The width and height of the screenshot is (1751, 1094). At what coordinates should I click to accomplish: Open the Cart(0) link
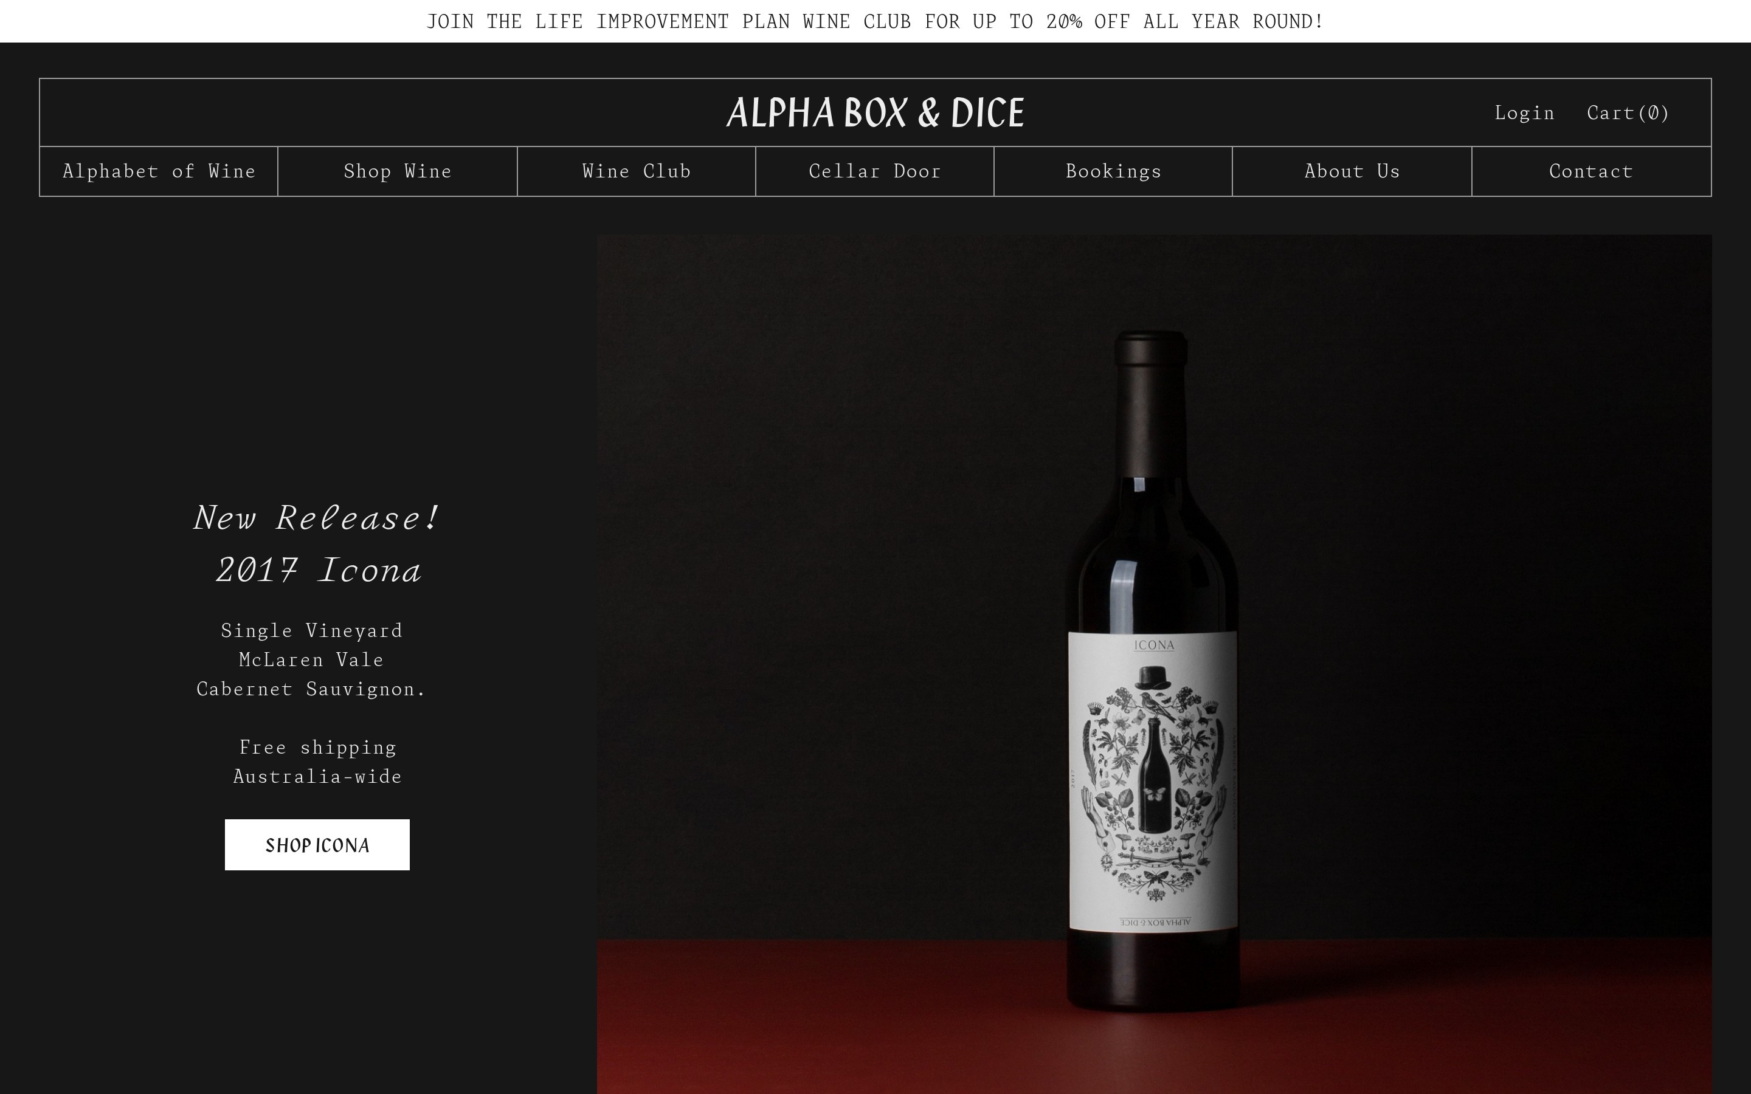pos(1627,113)
